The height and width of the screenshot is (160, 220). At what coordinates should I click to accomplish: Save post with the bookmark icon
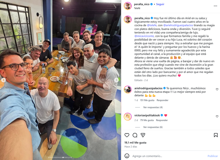point(216,135)
